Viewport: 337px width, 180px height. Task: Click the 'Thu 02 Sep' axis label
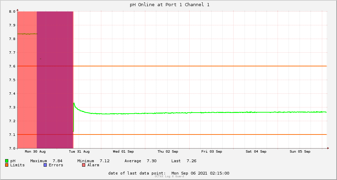168,152
